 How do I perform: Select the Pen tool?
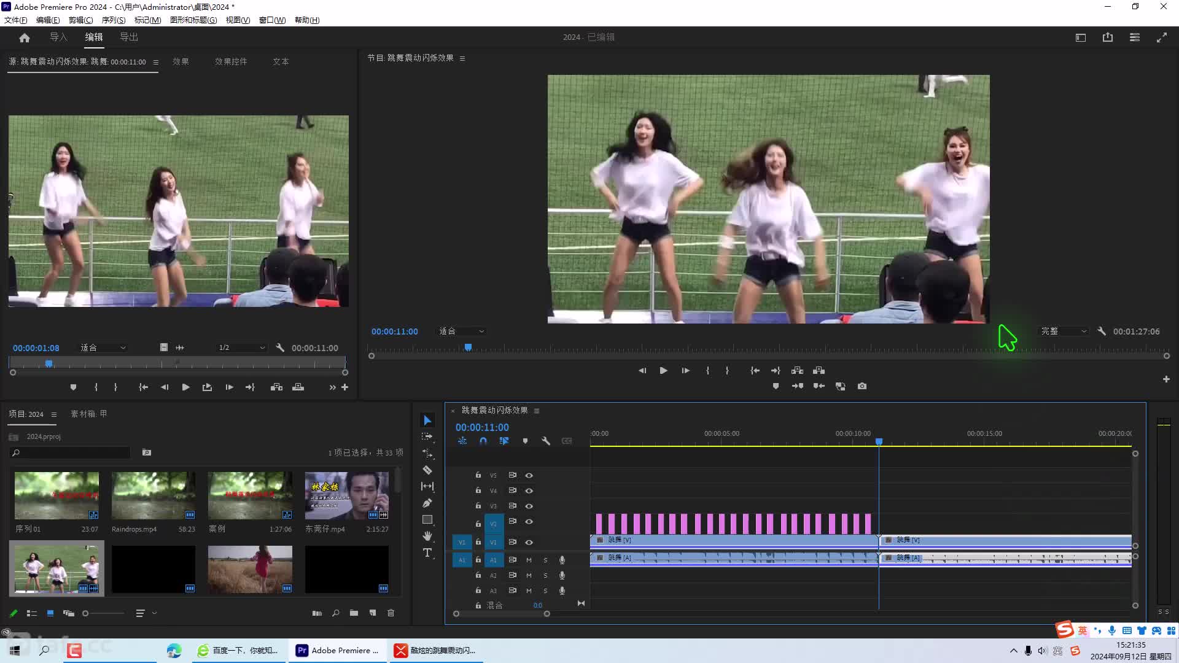pyautogui.click(x=427, y=503)
